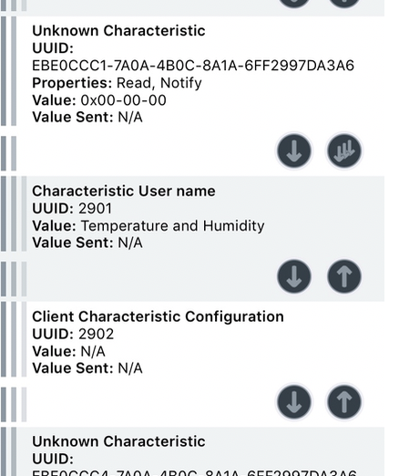Viewport: 399px width, 476px height.
Task: Read the Client Characteristic Configuration descriptor
Action: [294, 402]
